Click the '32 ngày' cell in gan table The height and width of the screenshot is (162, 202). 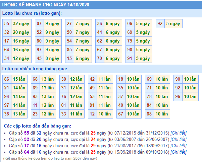click(21, 24)
